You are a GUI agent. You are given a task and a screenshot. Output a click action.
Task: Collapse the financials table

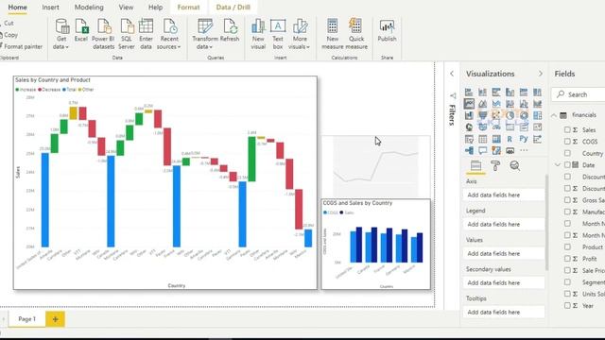[554, 115]
